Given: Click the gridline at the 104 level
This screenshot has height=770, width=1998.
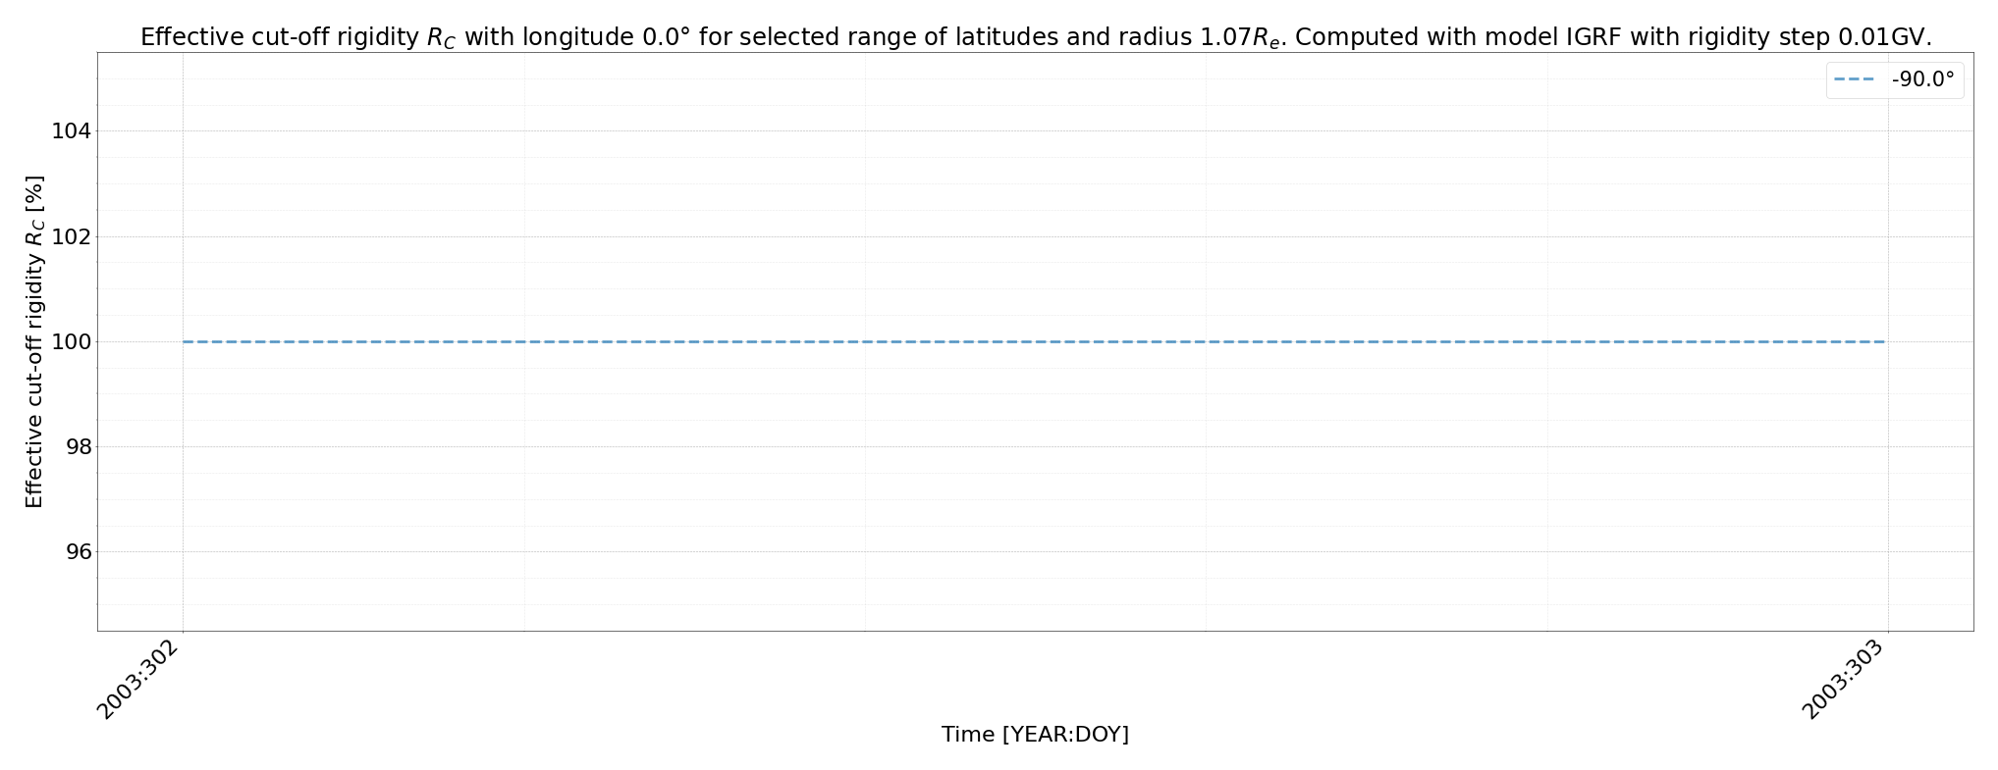Looking at the screenshot, I should (x=1034, y=131).
